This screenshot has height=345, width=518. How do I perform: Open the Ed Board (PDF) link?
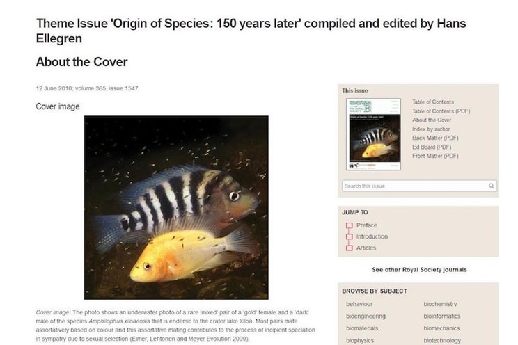pyautogui.click(x=432, y=147)
